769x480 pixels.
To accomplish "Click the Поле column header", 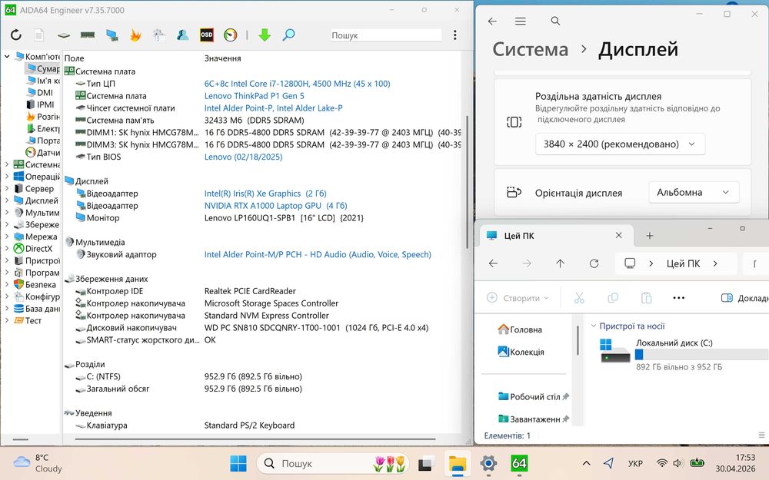I will [x=74, y=58].
